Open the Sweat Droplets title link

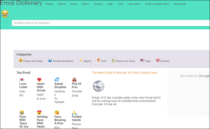[x=60, y=85]
